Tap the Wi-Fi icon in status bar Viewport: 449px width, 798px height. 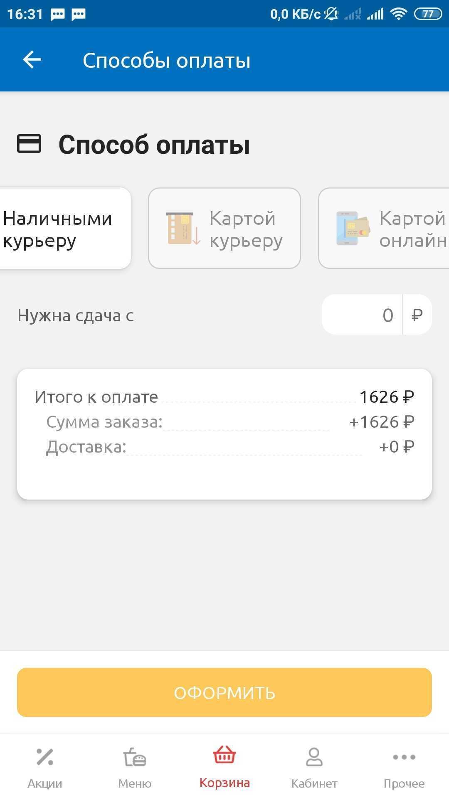(398, 14)
